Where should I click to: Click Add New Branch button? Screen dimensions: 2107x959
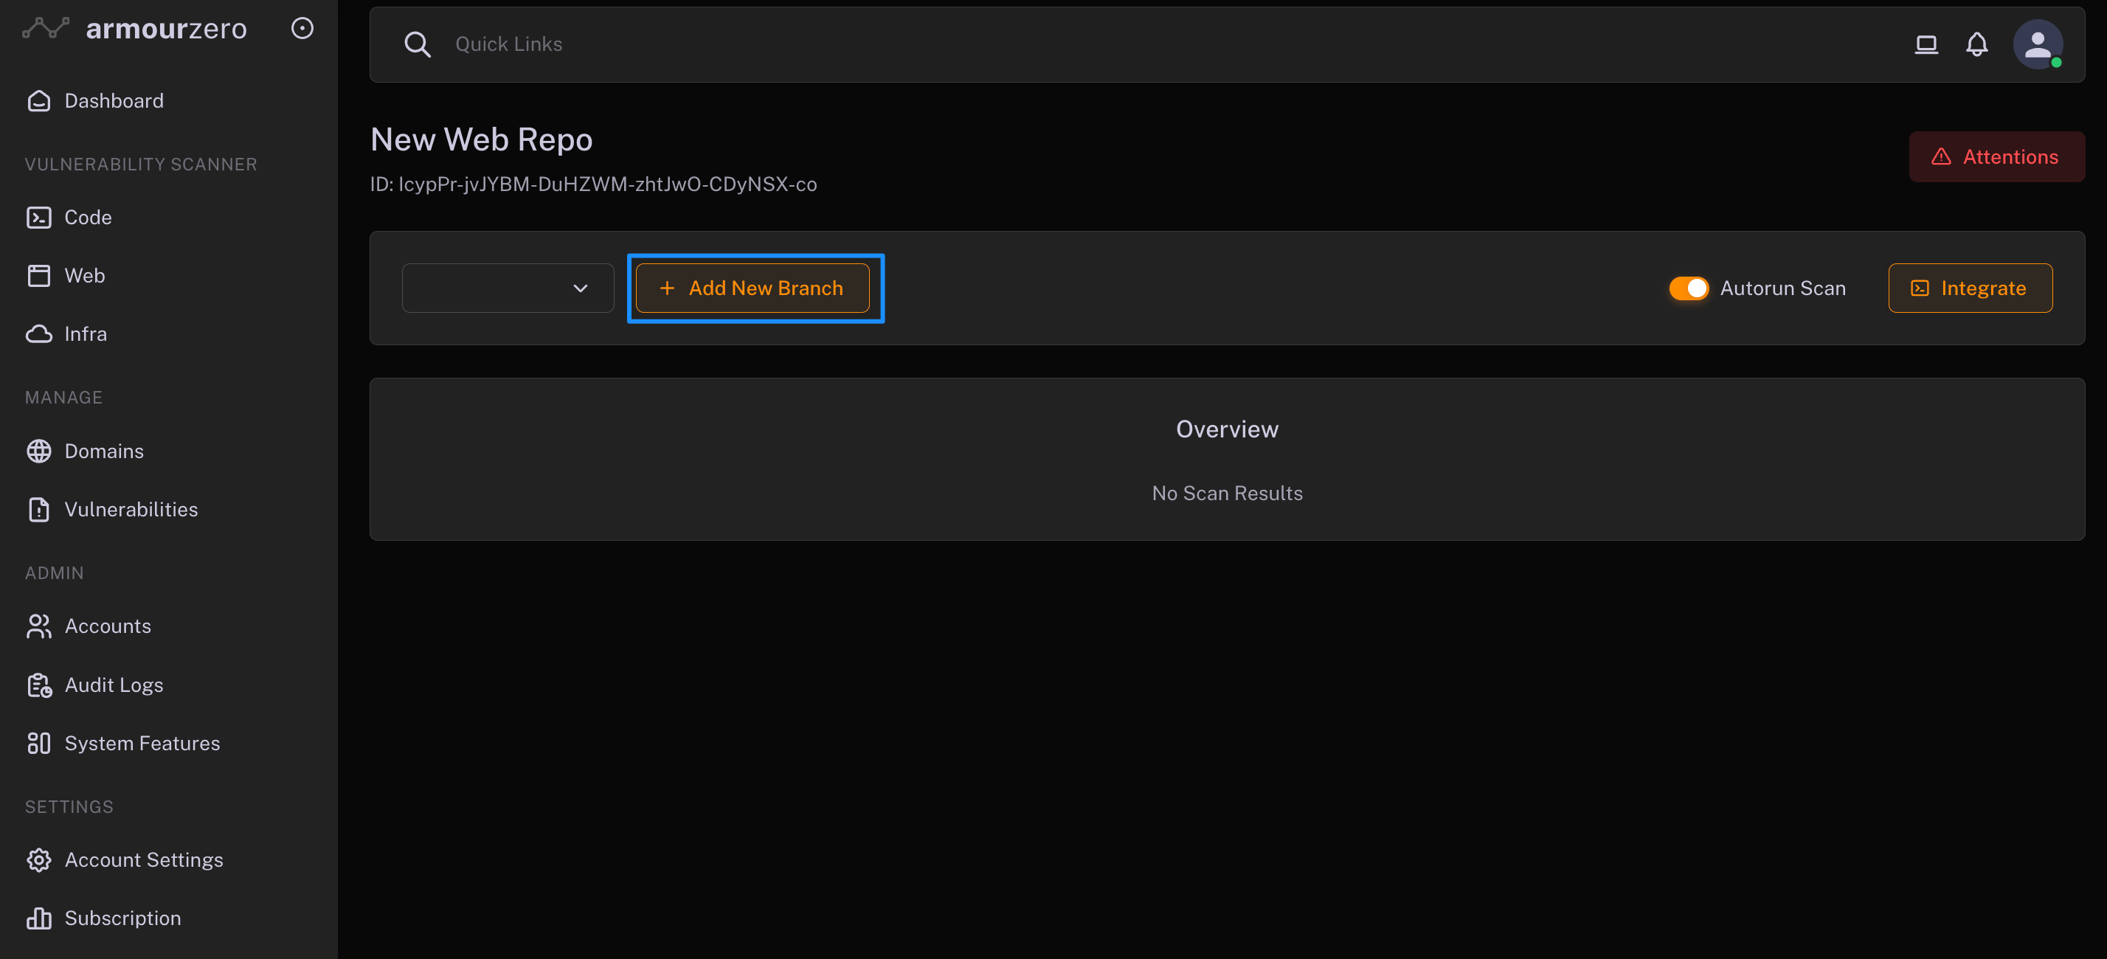752,288
